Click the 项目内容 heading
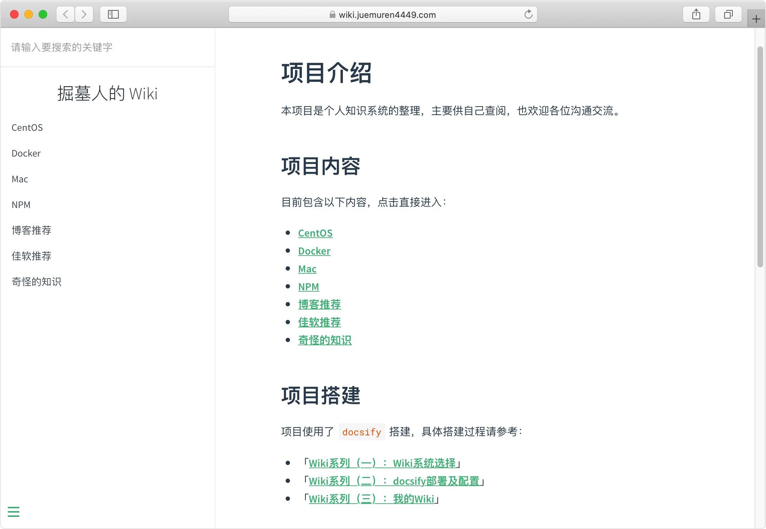Image resolution: width=766 pixels, height=529 pixels. pyautogui.click(x=321, y=166)
